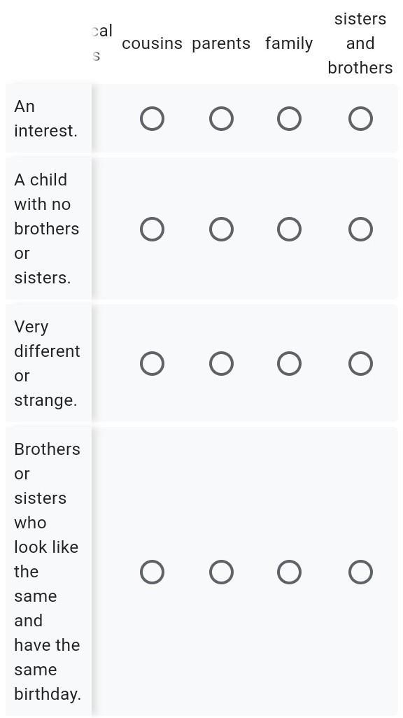This screenshot has width=403, height=718.
Task: Mark parents for 'Very different or strange.'
Action: pos(221,364)
